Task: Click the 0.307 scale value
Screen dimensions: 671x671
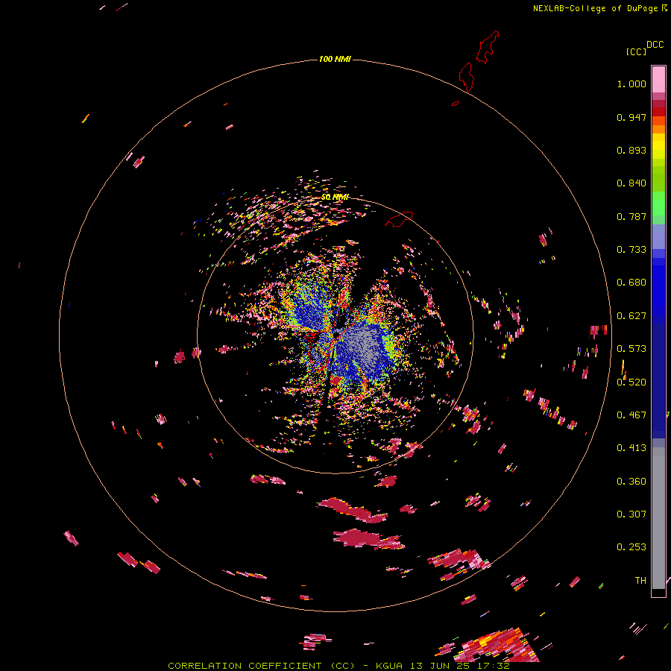Action: point(631,514)
